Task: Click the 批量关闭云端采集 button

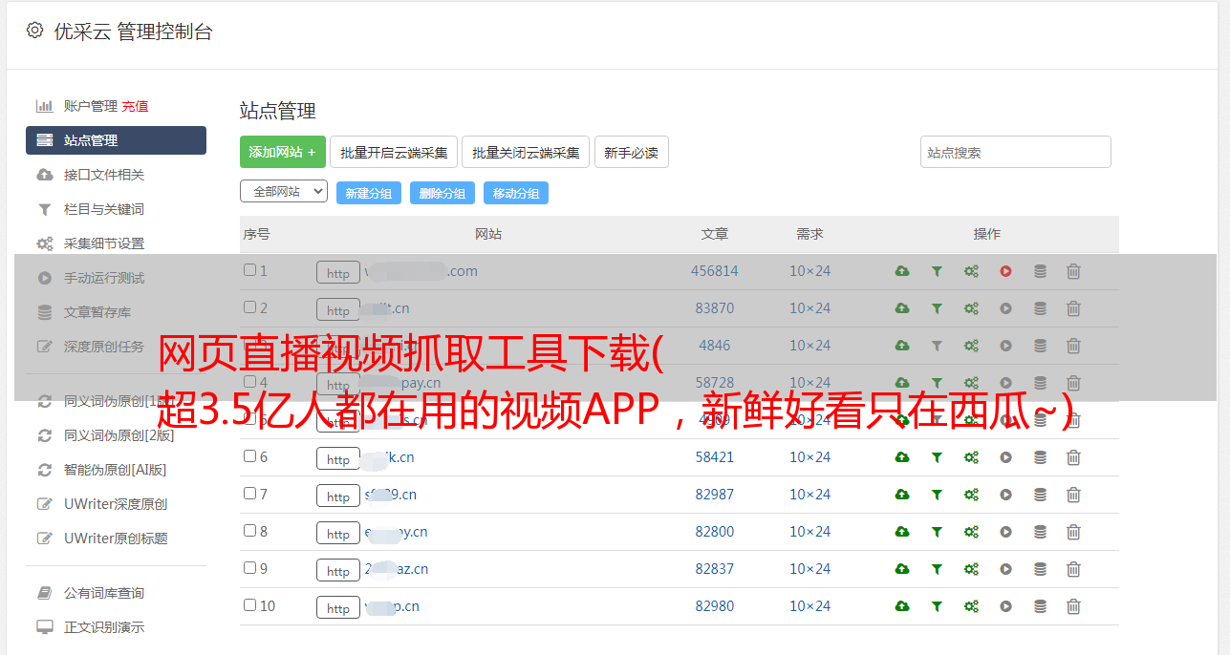Action: [526, 152]
